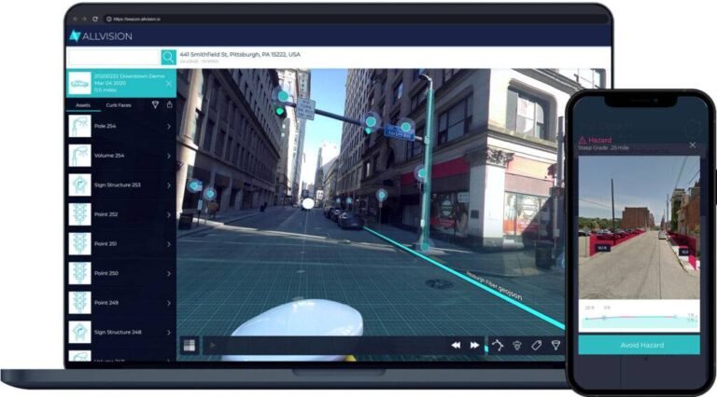Expand the Point 250 item chevron
The image size is (717, 397).
pos(169,274)
